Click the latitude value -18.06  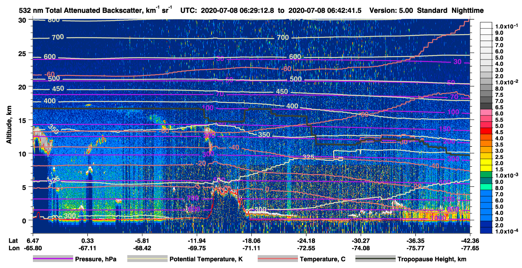(x=251, y=241)
